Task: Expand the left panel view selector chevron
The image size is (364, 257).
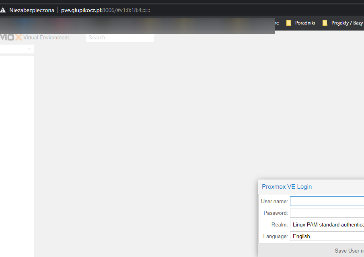Action: pos(29,49)
